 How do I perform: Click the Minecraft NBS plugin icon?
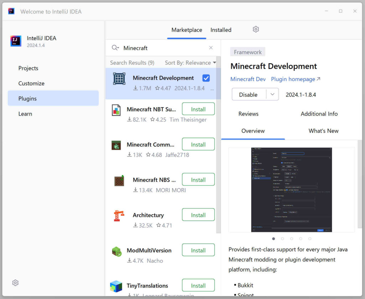[119, 181]
